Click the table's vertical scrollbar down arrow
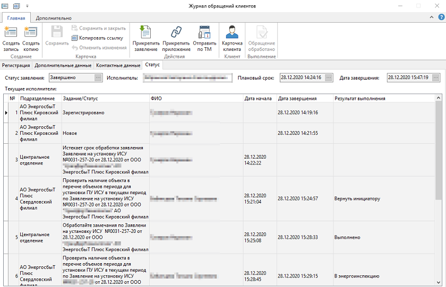The width and height of the screenshot is (446, 287). (439, 283)
